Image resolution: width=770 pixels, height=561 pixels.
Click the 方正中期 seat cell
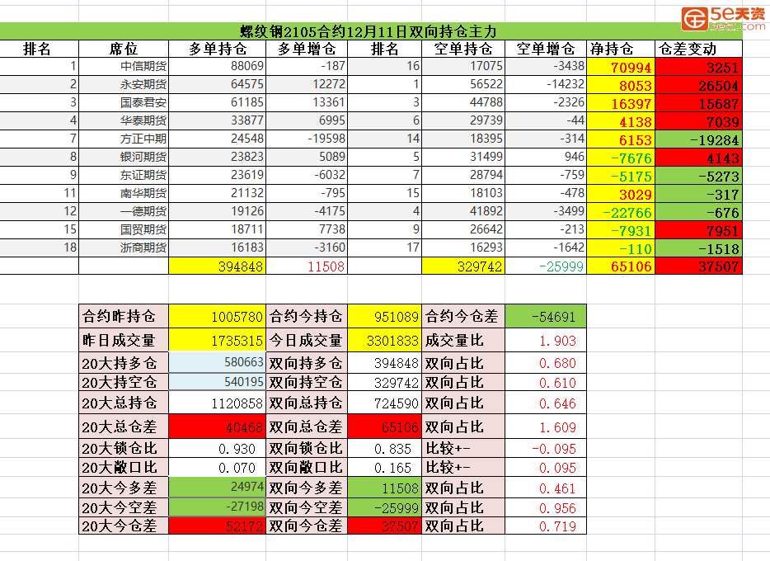coord(124,139)
